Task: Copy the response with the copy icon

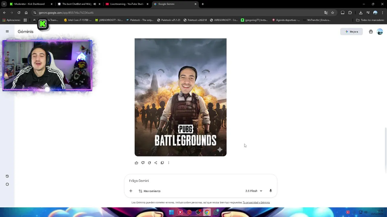Action: click(x=162, y=163)
